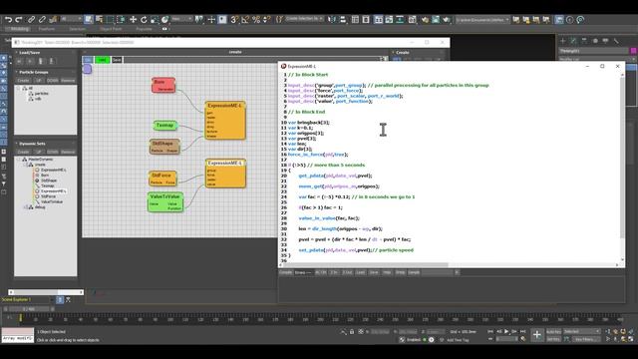Open the Create Selection Set dropdown
Image resolution: width=638 pixels, height=359 pixels.
pos(304,19)
